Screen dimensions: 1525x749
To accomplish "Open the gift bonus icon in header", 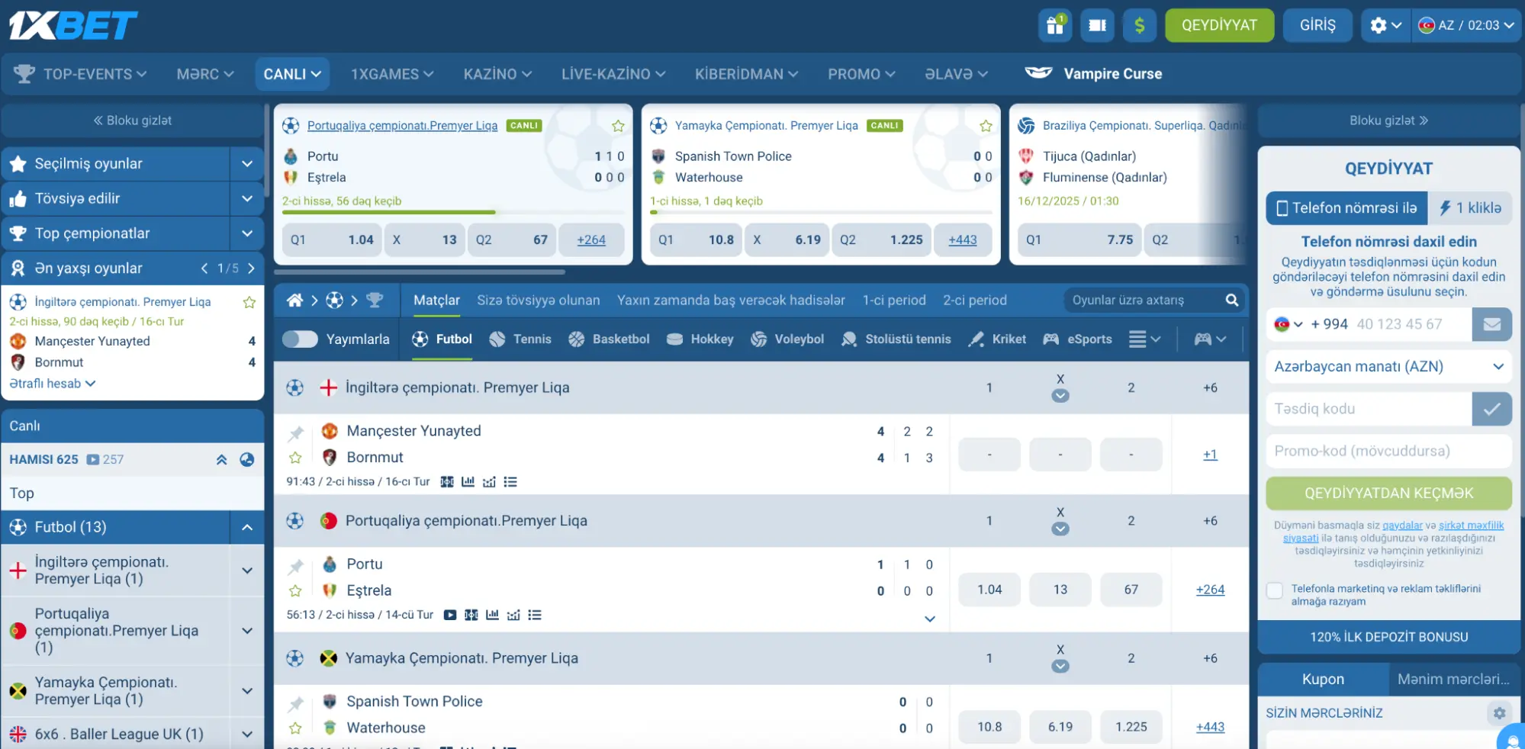I will pyautogui.click(x=1055, y=25).
